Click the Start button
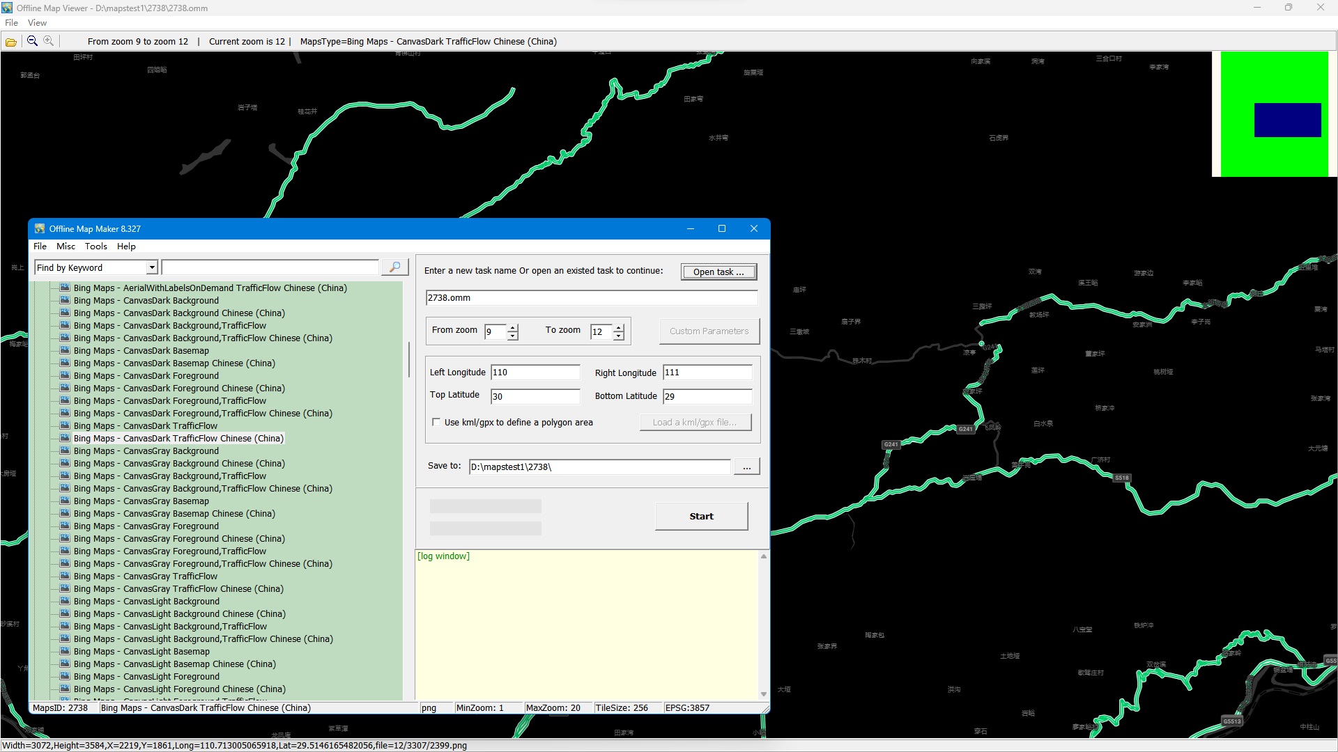Viewport: 1338px width, 752px height. click(x=701, y=516)
